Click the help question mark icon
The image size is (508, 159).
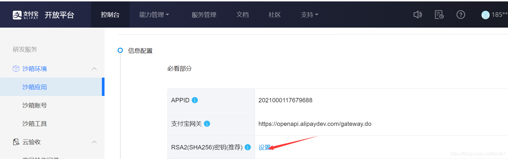(461, 15)
